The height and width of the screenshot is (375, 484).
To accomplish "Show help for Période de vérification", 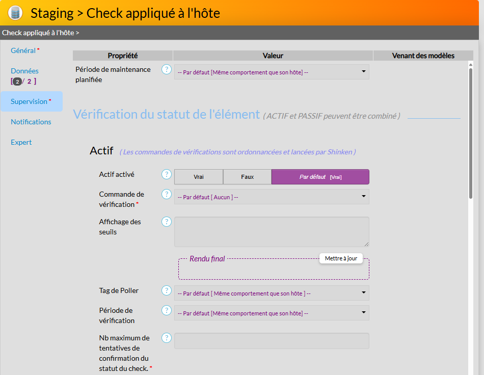I will coord(167,310).
